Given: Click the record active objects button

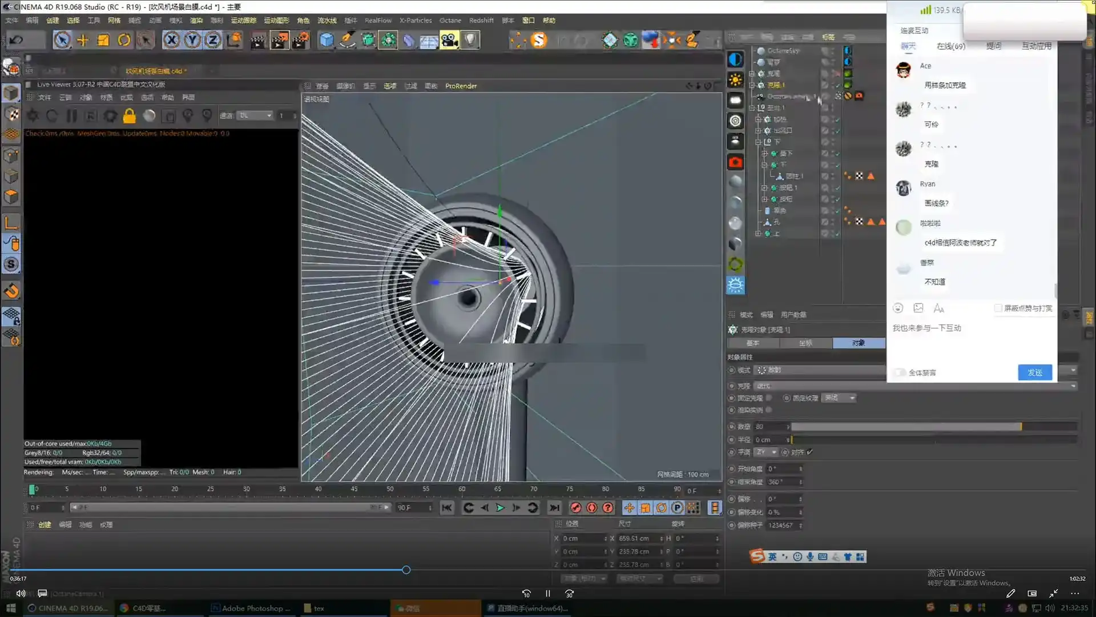Looking at the screenshot, I should (576, 508).
